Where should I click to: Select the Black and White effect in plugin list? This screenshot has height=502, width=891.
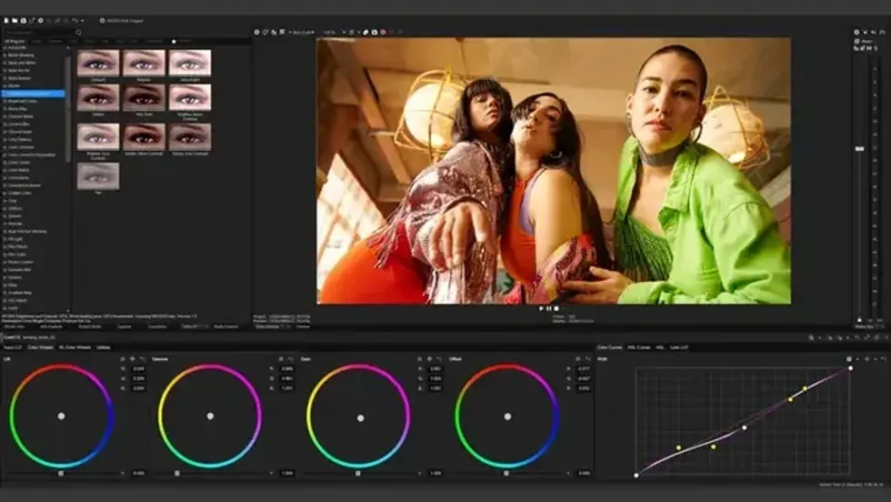point(22,63)
